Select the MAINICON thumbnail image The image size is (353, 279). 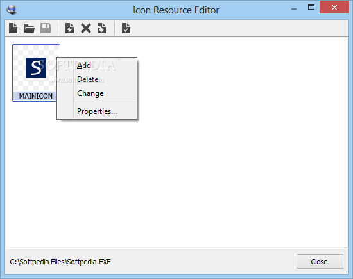(x=36, y=68)
